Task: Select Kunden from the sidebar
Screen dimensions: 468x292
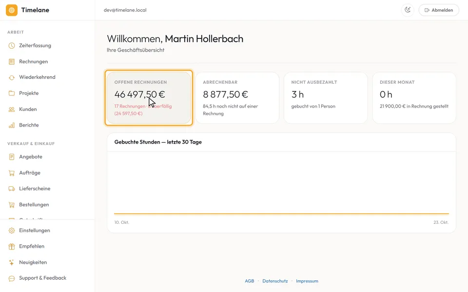Action: click(28, 109)
